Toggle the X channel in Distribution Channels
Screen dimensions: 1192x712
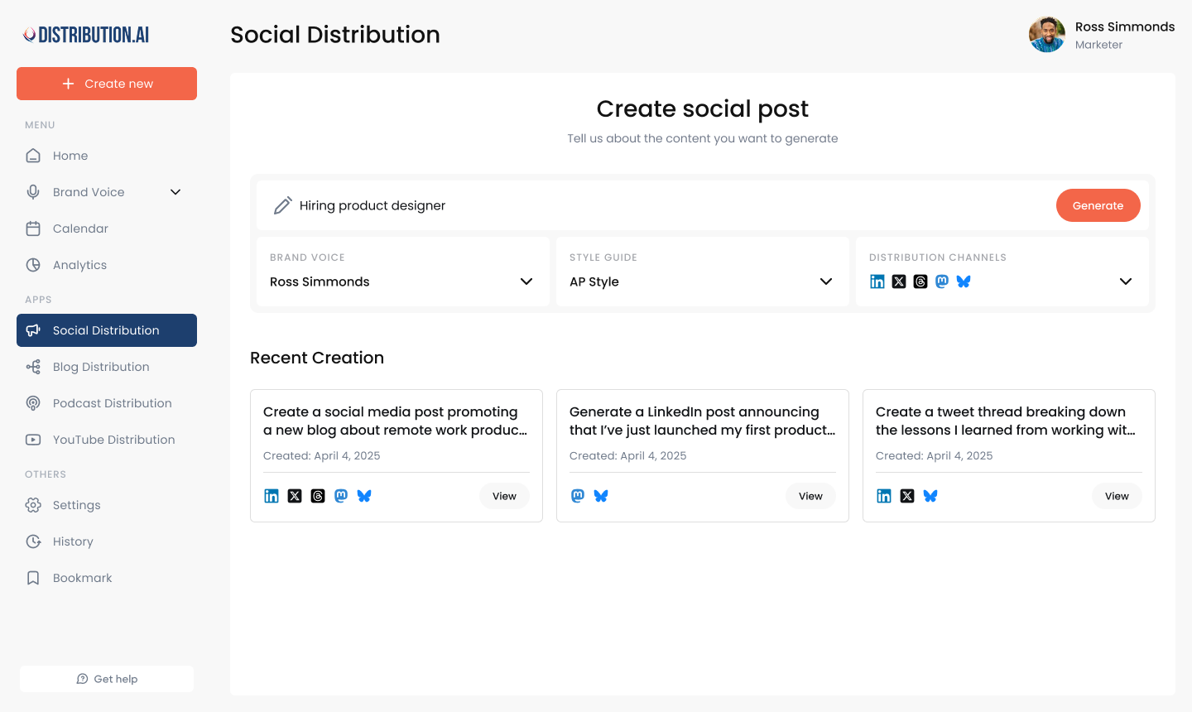point(898,281)
